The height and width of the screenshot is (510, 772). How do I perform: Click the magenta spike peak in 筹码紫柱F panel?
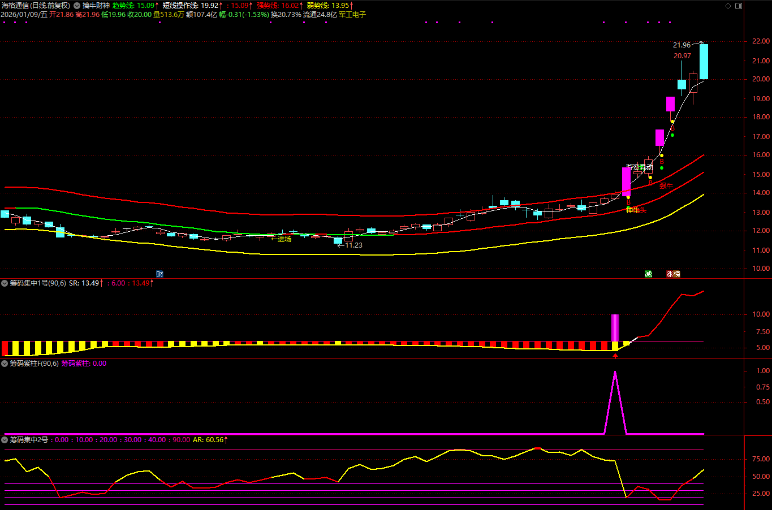tap(615, 372)
